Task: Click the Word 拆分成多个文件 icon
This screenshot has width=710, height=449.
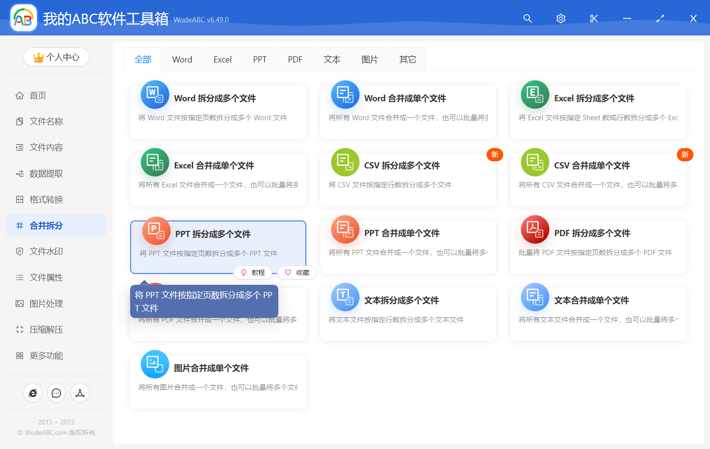Action: click(x=155, y=95)
